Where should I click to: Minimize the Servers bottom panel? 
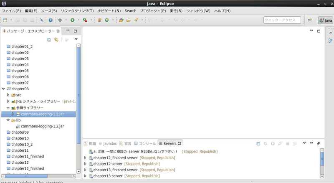311,143
